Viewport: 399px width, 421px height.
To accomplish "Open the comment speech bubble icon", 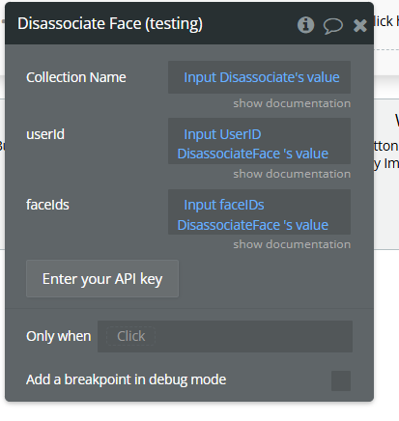I will (x=332, y=25).
